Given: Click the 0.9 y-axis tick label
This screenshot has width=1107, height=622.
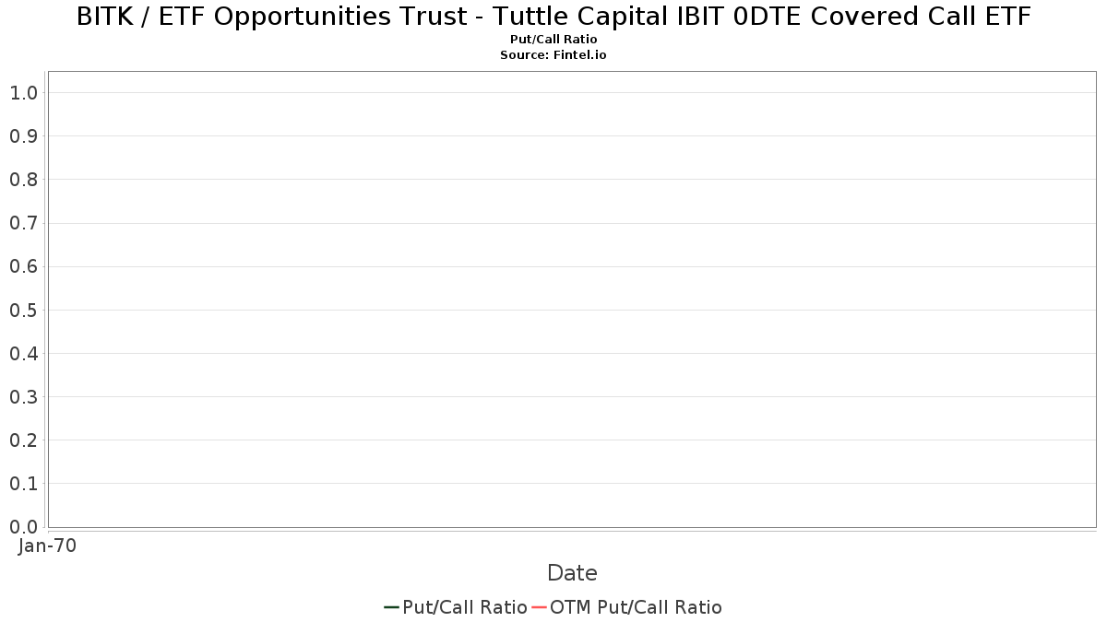Looking at the screenshot, I should pyautogui.click(x=23, y=136).
